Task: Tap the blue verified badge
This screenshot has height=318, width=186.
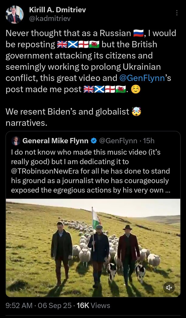Action: (x=94, y=141)
